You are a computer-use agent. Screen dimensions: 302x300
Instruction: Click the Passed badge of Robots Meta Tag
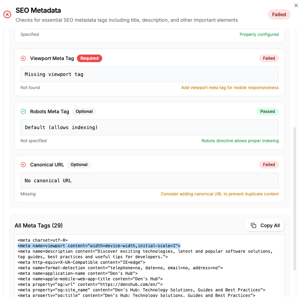(267, 112)
